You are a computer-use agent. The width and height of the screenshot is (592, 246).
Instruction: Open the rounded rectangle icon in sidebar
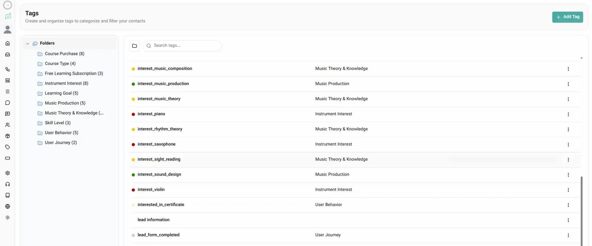[x=7, y=158]
